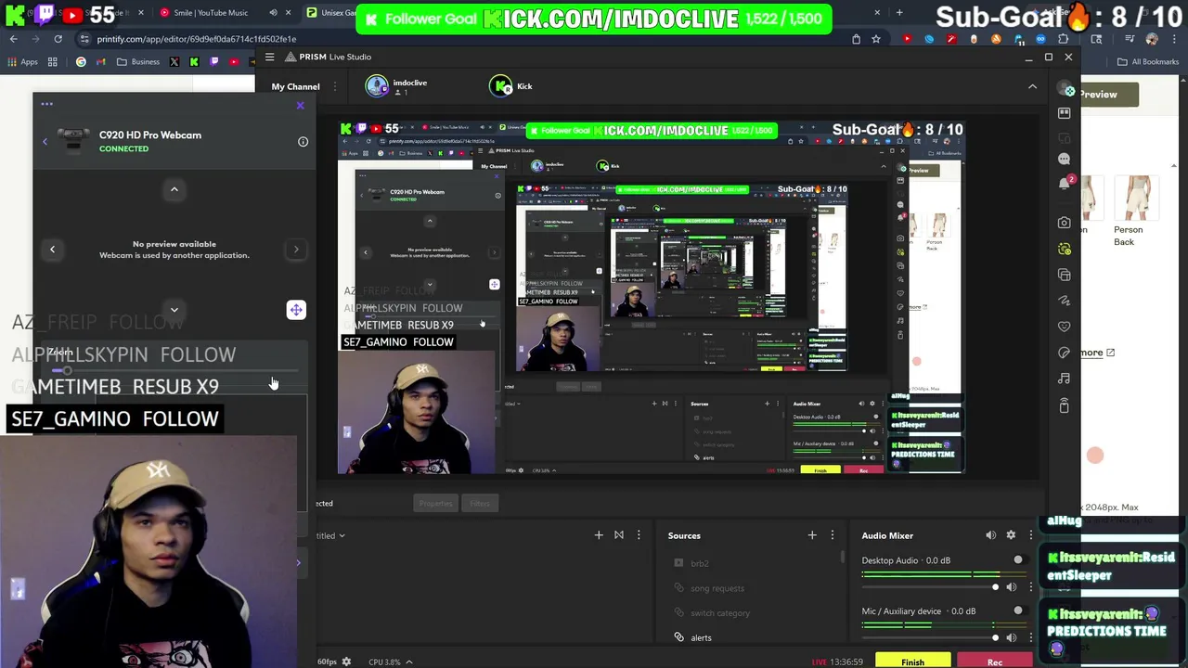1188x668 pixels.
Task: Adjust Mic / Auxiliary device volume slider
Action: [931, 637]
